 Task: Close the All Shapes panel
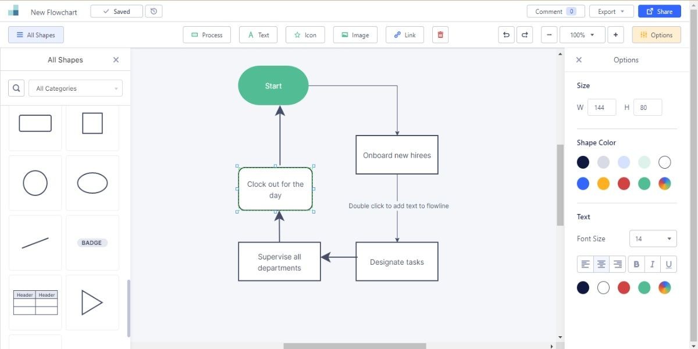[116, 60]
